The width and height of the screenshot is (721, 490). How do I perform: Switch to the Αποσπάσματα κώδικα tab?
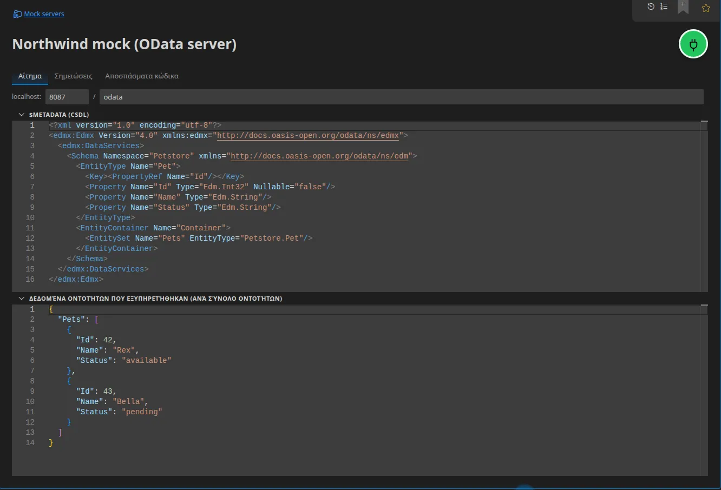pos(142,76)
